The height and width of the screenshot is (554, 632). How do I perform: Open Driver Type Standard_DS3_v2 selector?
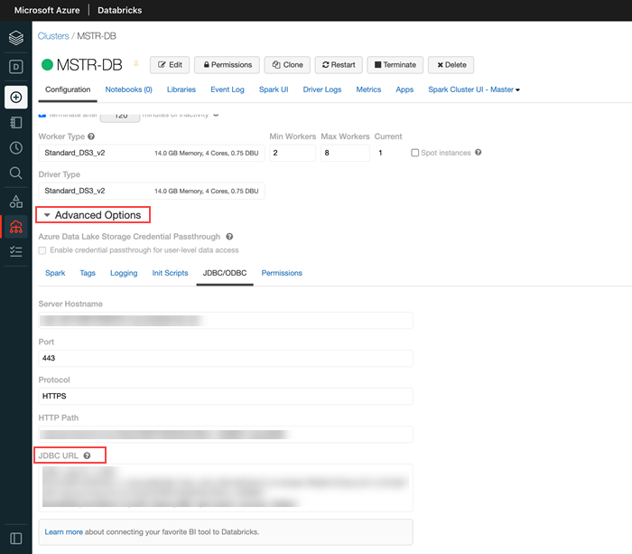pos(151,191)
